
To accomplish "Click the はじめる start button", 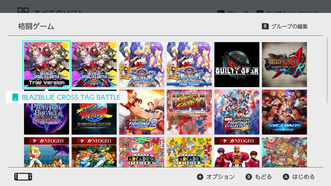I will point(299,177).
